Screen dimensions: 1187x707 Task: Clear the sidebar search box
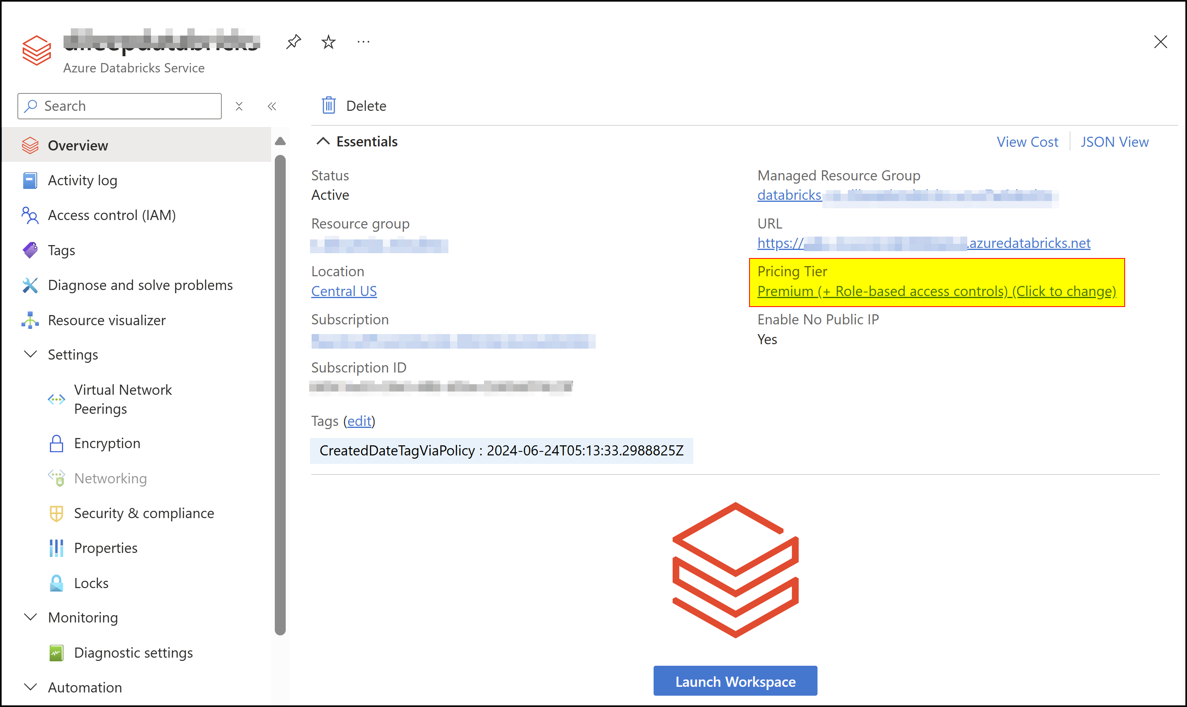point(239,106)
